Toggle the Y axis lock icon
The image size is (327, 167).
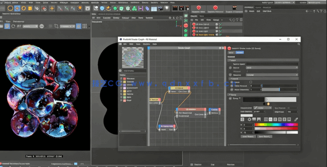pos(67,8)
